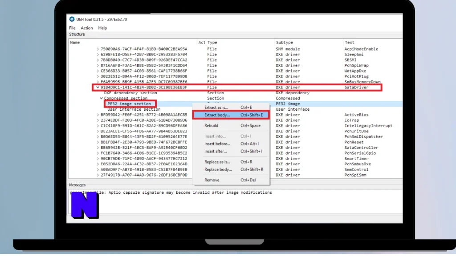Select the F6A59595-BB9F-415B file row
456x256 pixels.
click(144, 82)
